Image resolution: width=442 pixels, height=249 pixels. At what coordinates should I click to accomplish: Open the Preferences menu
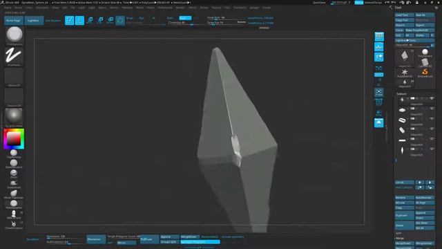pyautogui.click(x=165, y=8)
